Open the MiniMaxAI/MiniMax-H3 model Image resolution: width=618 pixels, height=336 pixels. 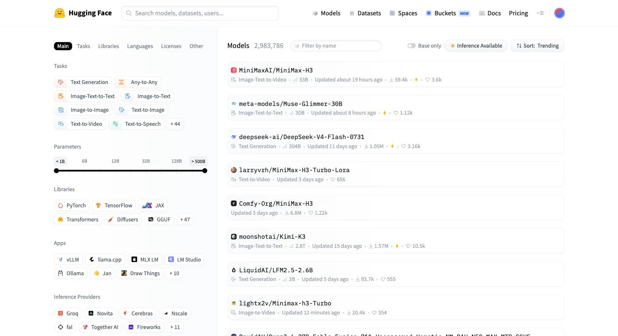click(396, 74)
